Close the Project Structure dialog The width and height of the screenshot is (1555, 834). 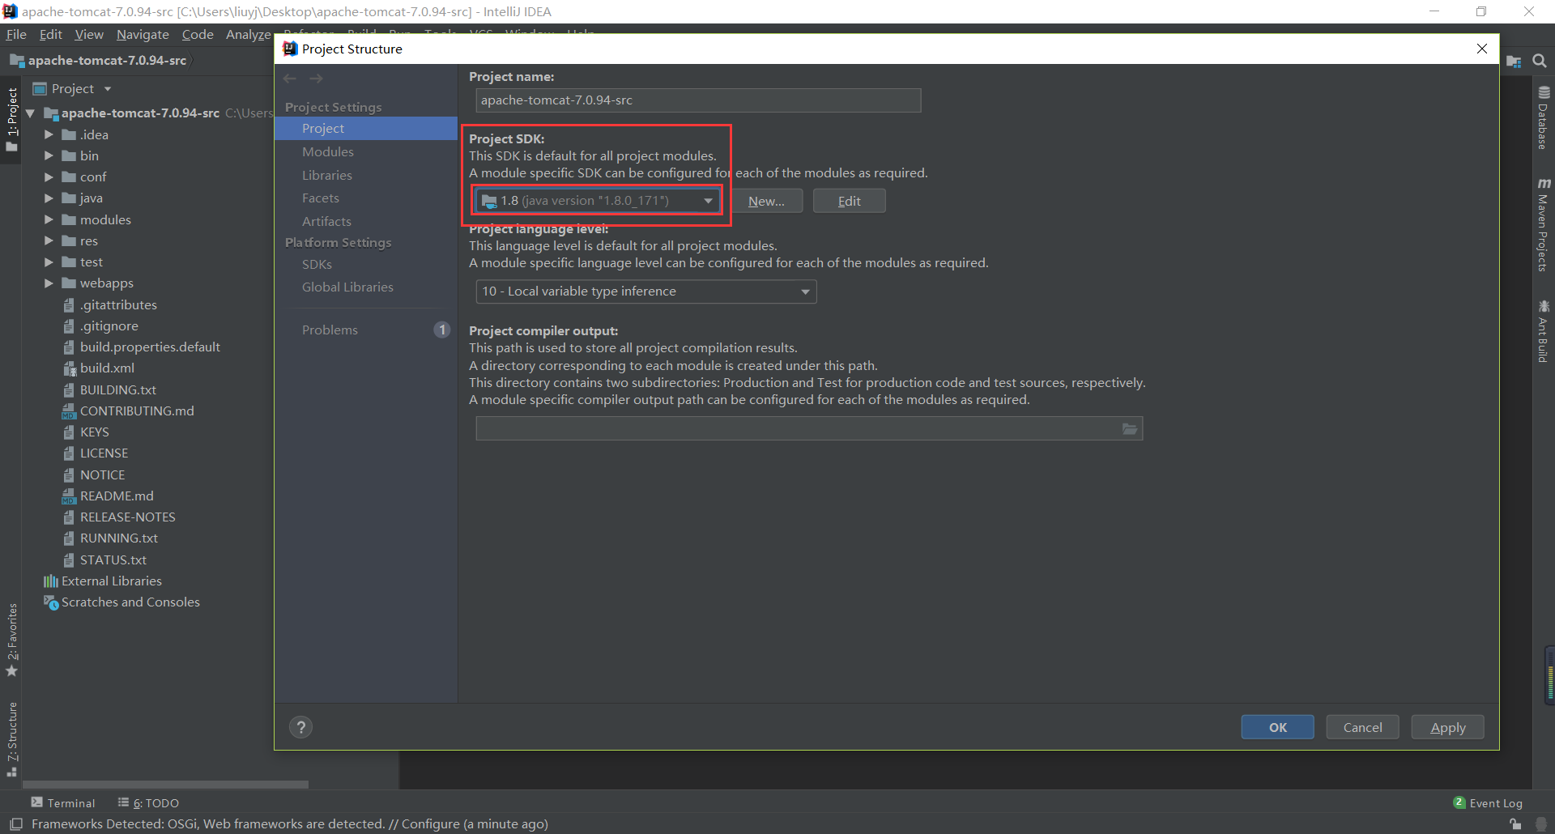coord(1481,49)
